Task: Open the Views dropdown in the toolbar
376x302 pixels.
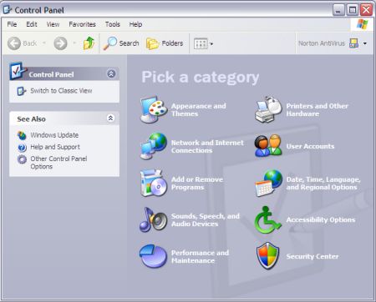Action: click(203, 43)
